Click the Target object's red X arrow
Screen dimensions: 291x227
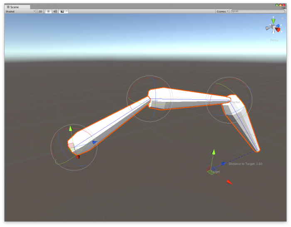pyautogui.click(x=229, y=182)
